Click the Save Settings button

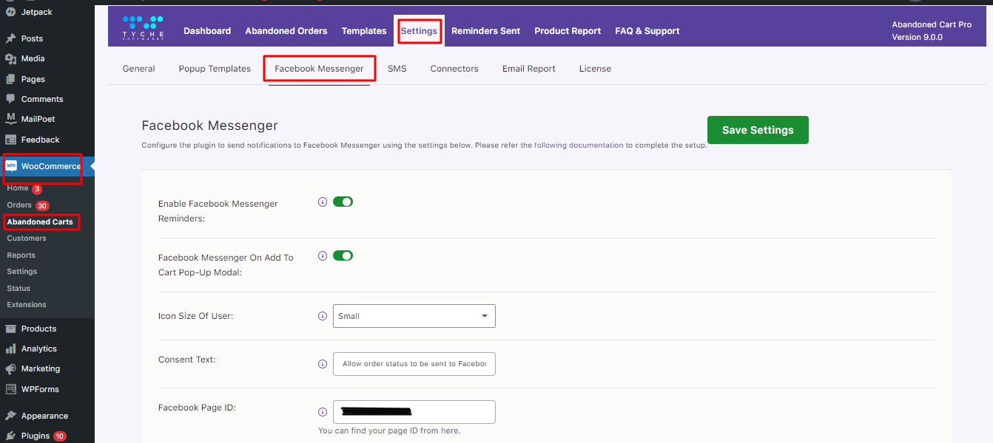coord(758,130)
